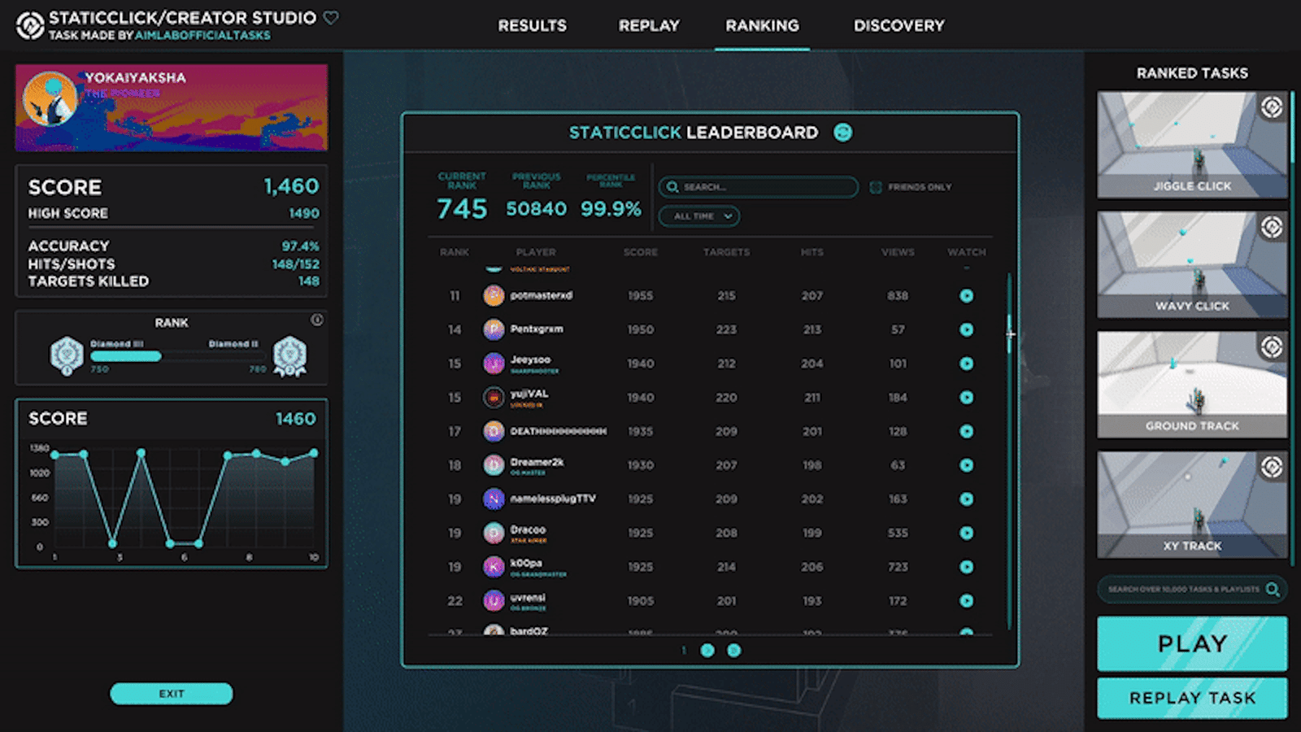Switch to the Replay tab
The height and width of the screenshot is (732, 1301).
point(649,26)
